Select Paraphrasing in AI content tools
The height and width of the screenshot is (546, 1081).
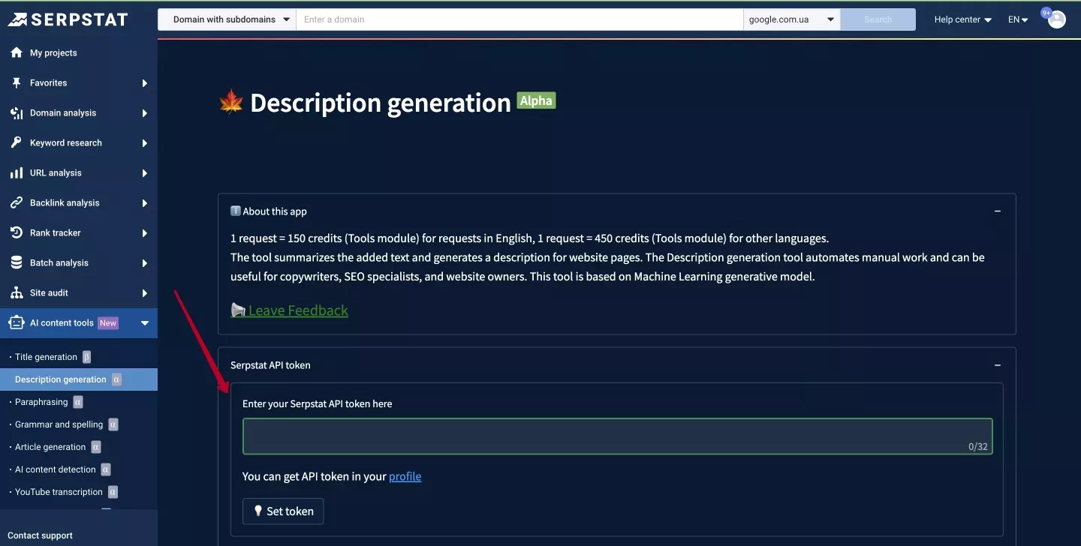click(x=41, y=402)
